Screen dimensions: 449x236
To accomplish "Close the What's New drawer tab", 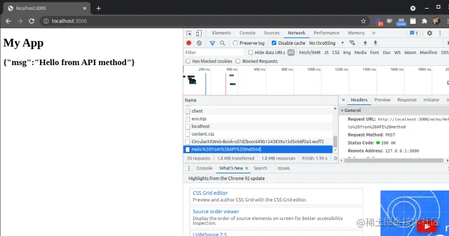I will pos(247,168).
